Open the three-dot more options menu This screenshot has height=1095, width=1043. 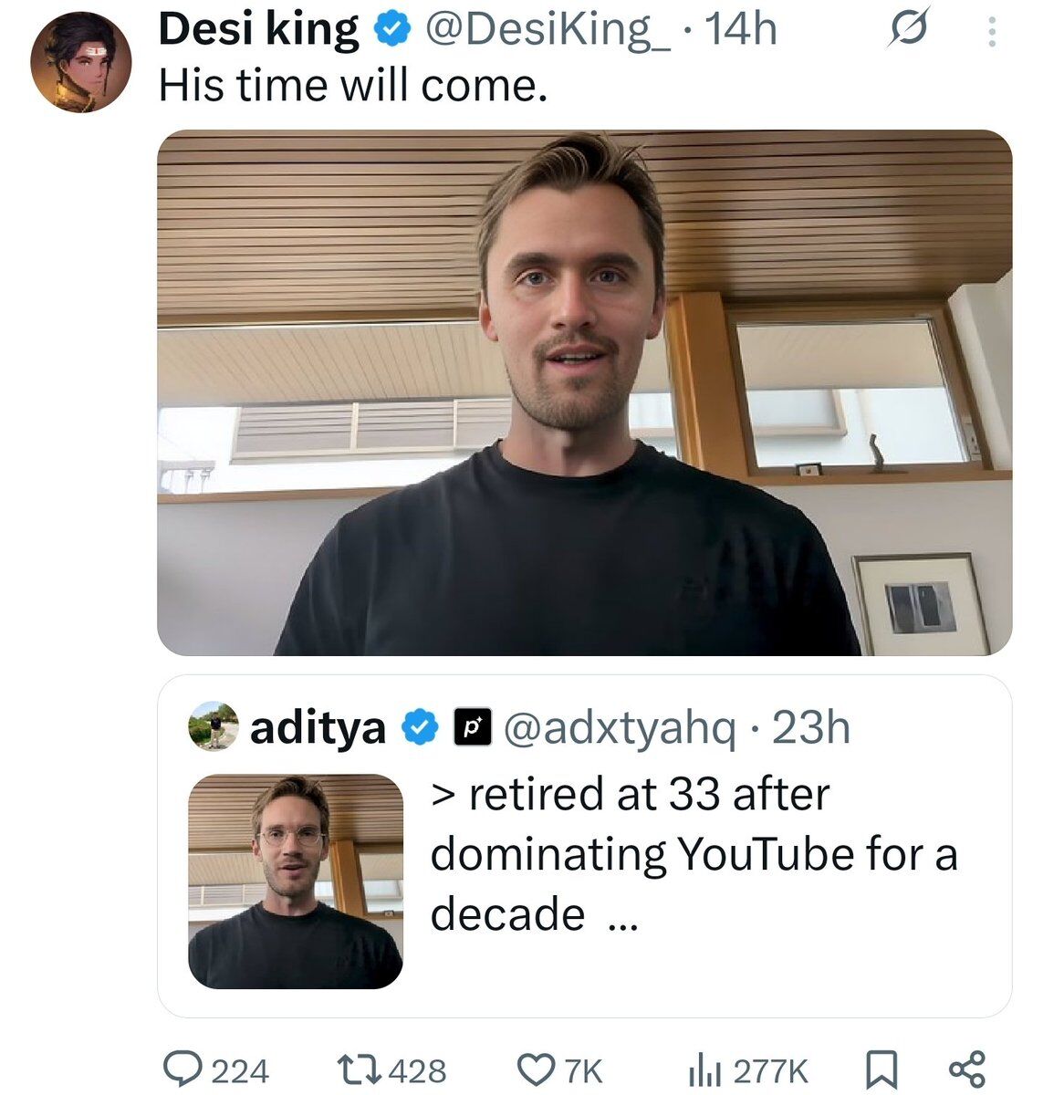coord(994,33)
